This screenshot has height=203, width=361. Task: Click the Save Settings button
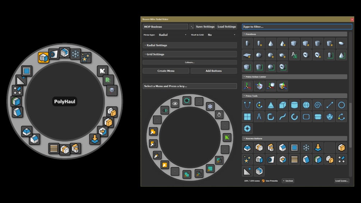pyautogui.click(x=205, y=27)
